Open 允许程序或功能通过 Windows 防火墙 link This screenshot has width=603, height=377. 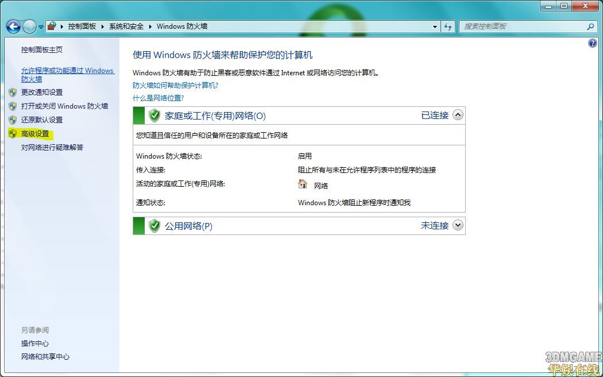(x=68, y=75)
